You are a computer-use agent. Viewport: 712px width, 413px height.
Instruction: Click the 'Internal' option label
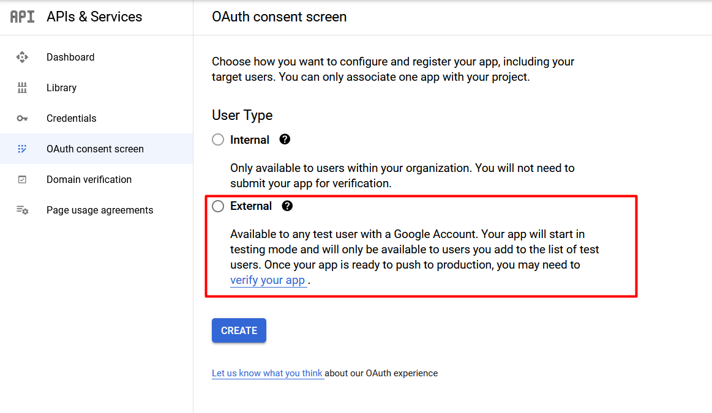[x=250, y=140]
